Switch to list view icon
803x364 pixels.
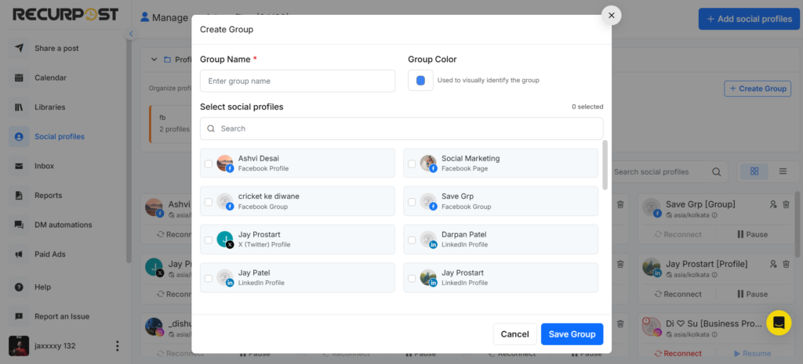[x=783, y=171]
